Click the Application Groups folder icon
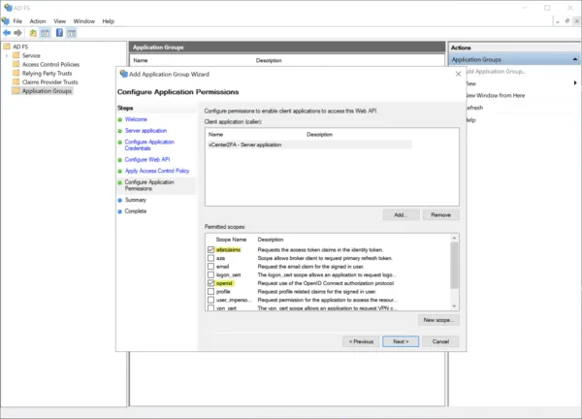This screenshot has width=582, height=419. coord(16,91)
